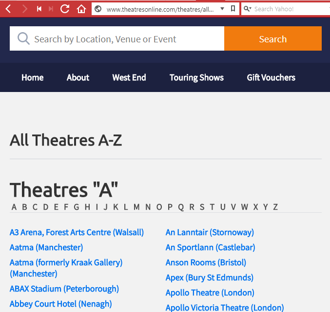The width and height of the screenshot is (330, 312).
Task: Select letter J in the alphabet index
Action: coord(106,207)
